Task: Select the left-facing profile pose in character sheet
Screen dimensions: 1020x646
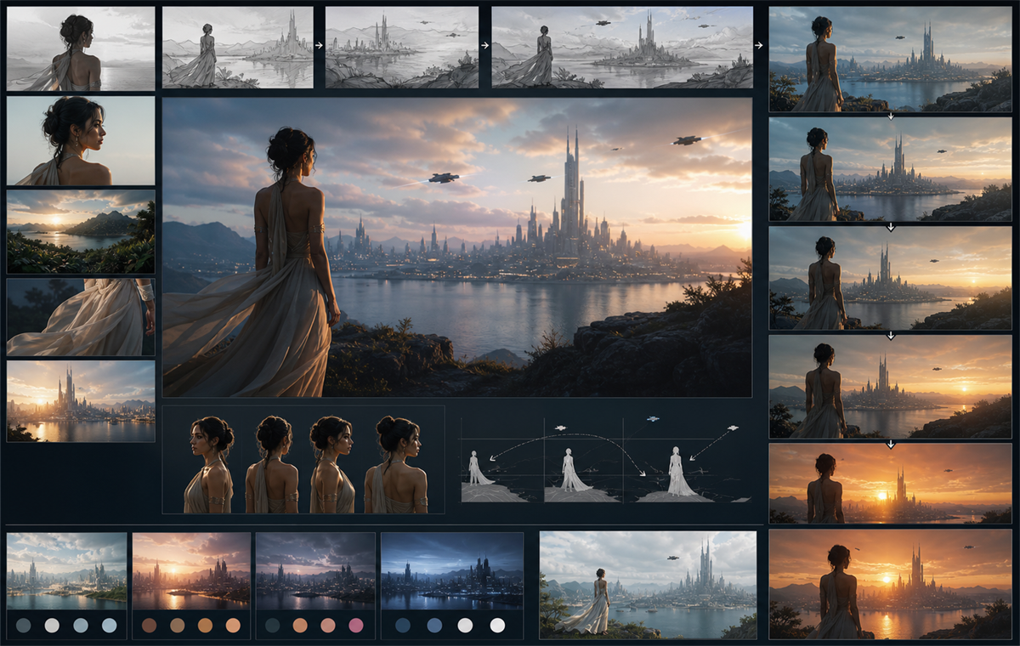Action: [208, 463]
